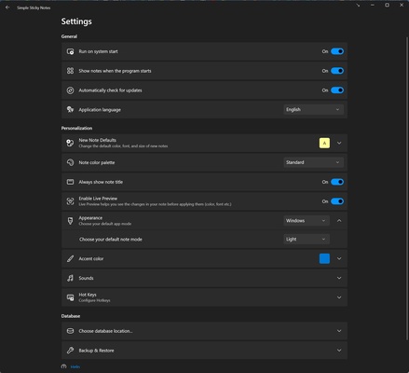Screen dimensions: 409x373
Task: Open the Help link
Action: (x=75, y=367)
